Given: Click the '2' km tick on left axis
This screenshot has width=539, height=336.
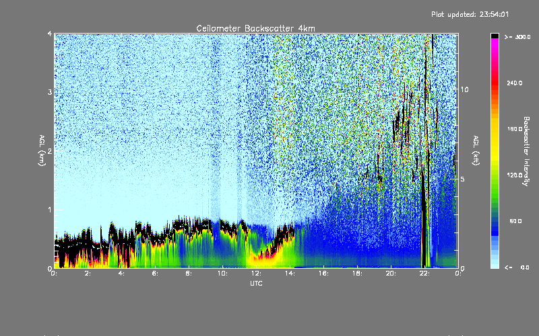Looking at the screenshot, I should 50,151.
